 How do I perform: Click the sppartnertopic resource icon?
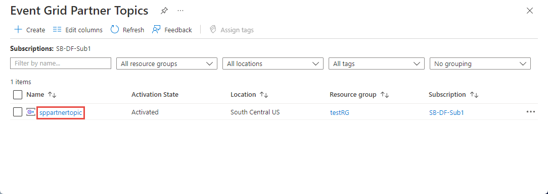[x=31, y=112]
